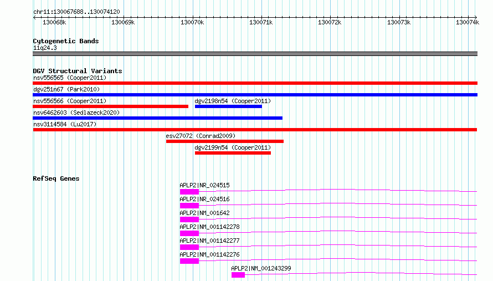Image resolution: width=493 pixels, height=281 pixels.
Task: Click the 130071k ruler tick label
Action: coord(261,22)
